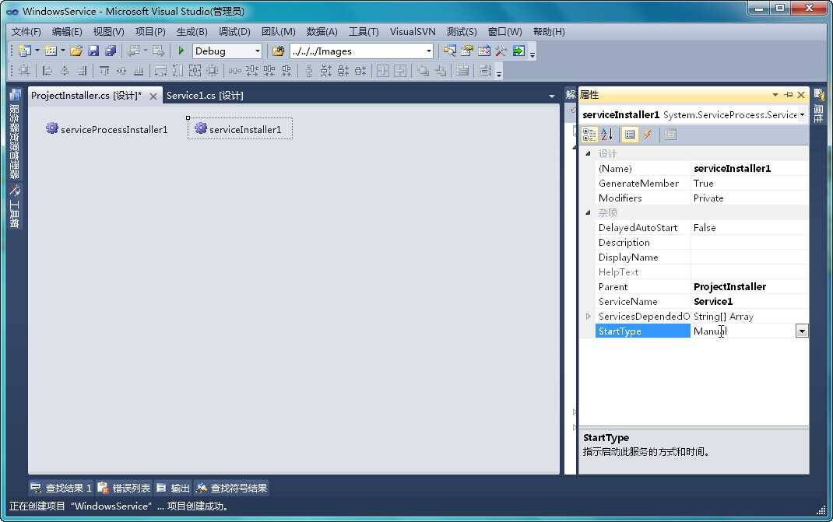This screenshot has height=522, width=833.
Task: Select the Modifiers property row
Action: tap(701, 198)
